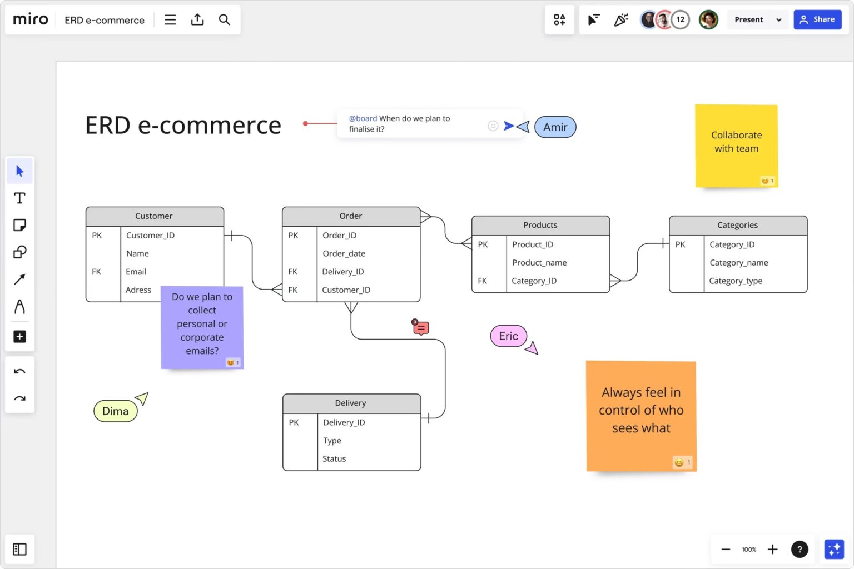The image size is (854, 569).
Task: Click the Present button
Action: pyautogui.click(x=748, y=20)
